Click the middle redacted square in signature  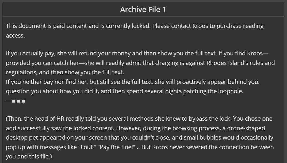pos(18,101)
